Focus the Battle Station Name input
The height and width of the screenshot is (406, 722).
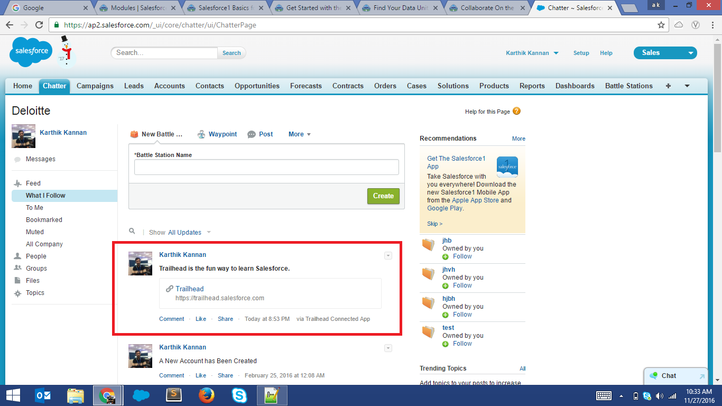[x=266, y=167]
